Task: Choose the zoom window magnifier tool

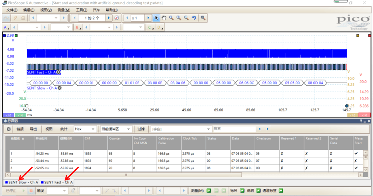Action: (x=171, y=18)
